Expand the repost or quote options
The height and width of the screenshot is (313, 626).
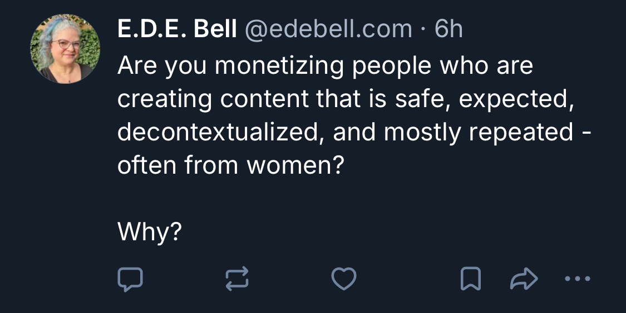pos(236,279)
